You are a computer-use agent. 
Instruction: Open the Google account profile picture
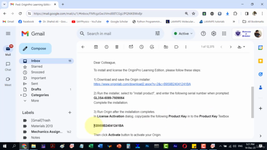pos(258,34)
